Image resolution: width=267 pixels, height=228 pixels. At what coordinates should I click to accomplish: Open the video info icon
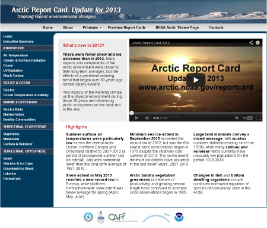258,43
